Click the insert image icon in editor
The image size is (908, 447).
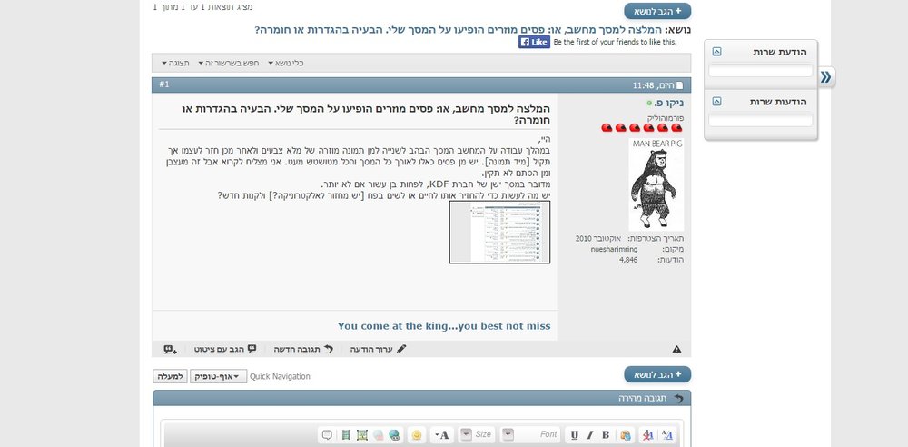pos(362,435)
